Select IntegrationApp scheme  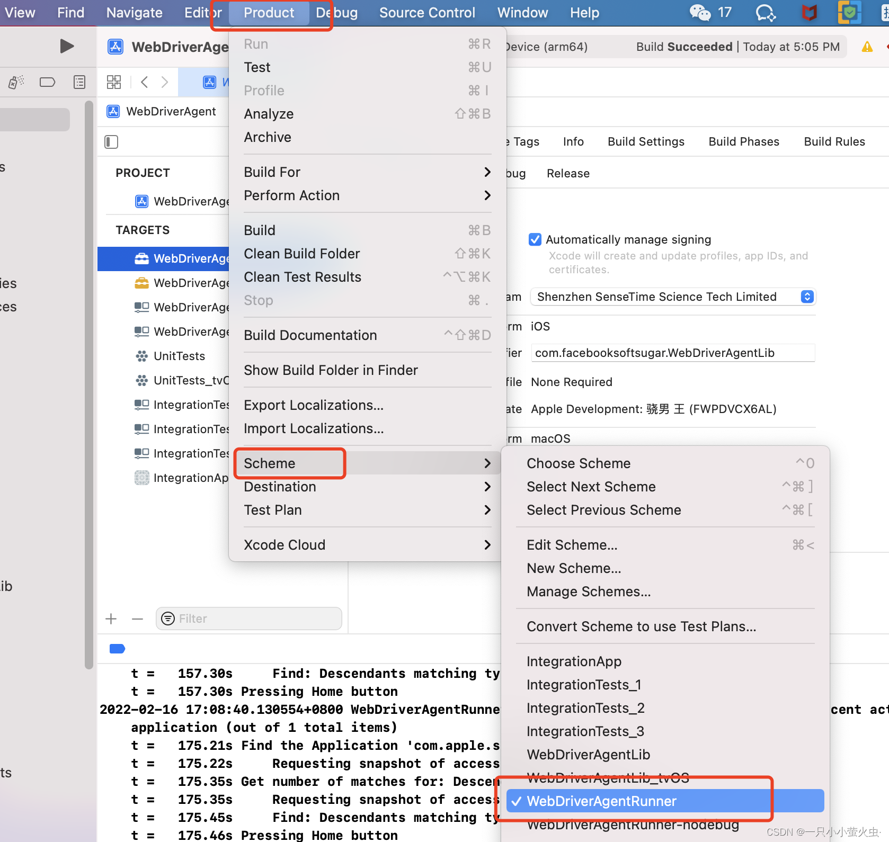tap(665, 661)
